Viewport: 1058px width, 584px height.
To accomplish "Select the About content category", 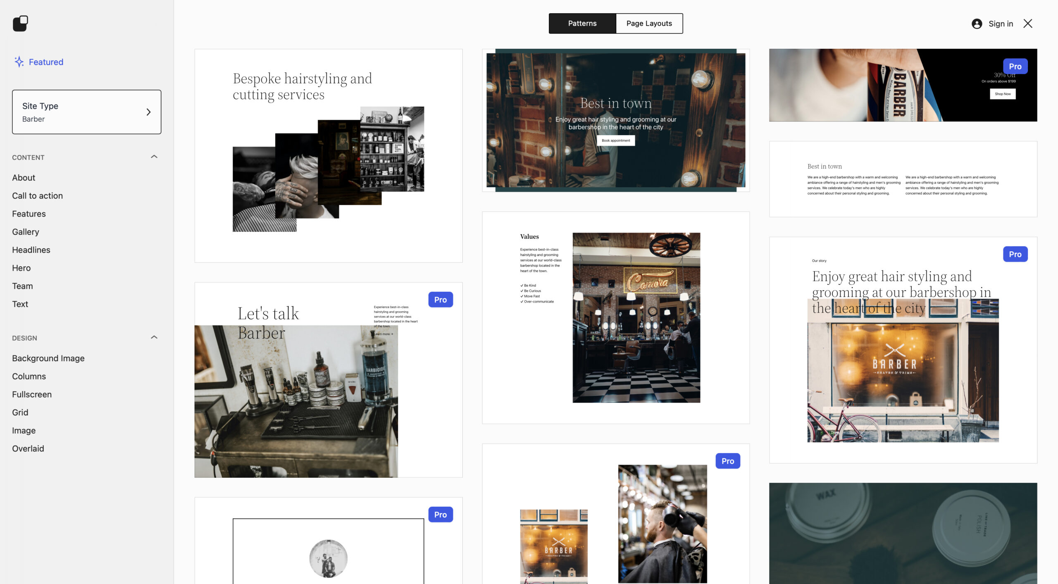I will (x=24, y=178).
